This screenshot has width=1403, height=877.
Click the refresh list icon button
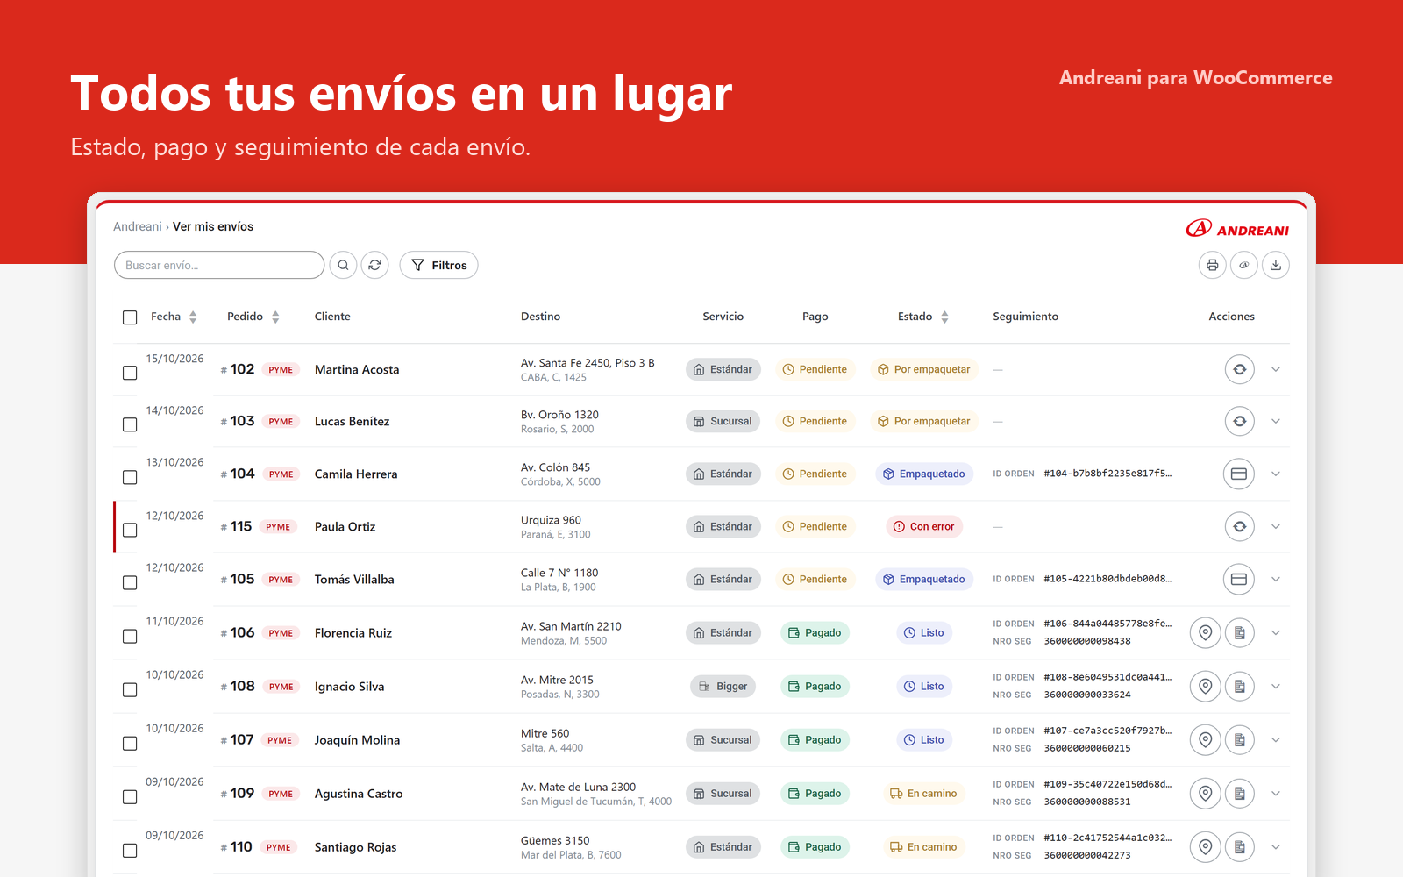click(375, 265)
